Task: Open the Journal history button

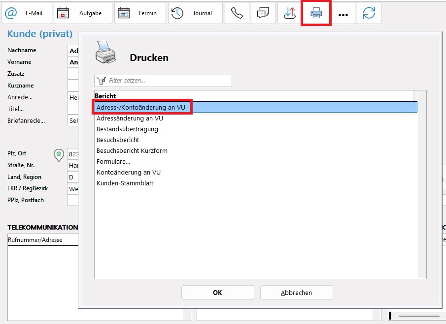Action: pyautogui.click(x=195, y=13)
